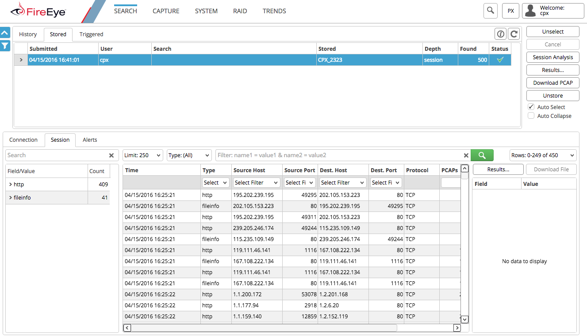Click Results... button below Session Analysis
The image size is (587, 336).
tap(553, 70)
